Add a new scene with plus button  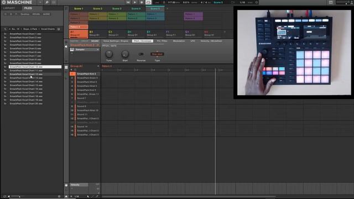pos(167,9)
